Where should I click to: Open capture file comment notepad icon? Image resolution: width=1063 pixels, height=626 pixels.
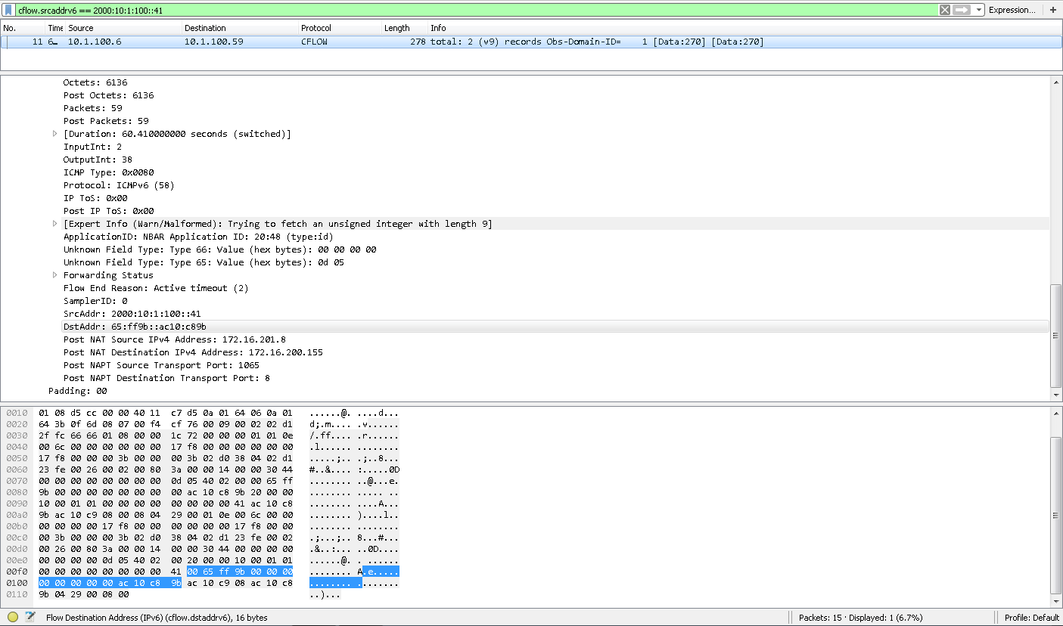30,618
